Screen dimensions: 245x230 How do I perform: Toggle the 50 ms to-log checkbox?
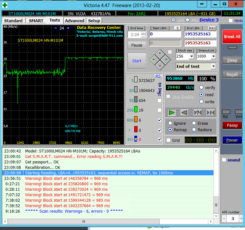(x=159, y=100)
